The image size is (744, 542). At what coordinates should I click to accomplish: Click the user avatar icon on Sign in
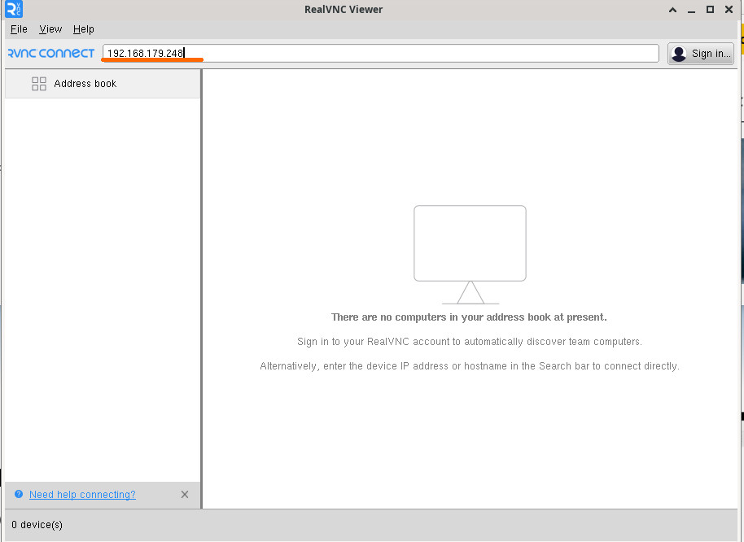pyautogui.click(x=679, y=54)
